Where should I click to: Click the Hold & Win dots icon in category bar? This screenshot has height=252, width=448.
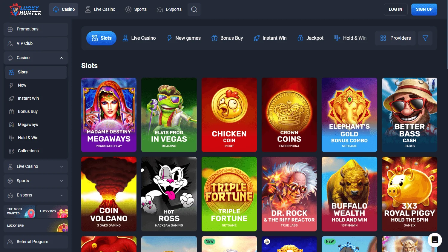tap(337, 38)
